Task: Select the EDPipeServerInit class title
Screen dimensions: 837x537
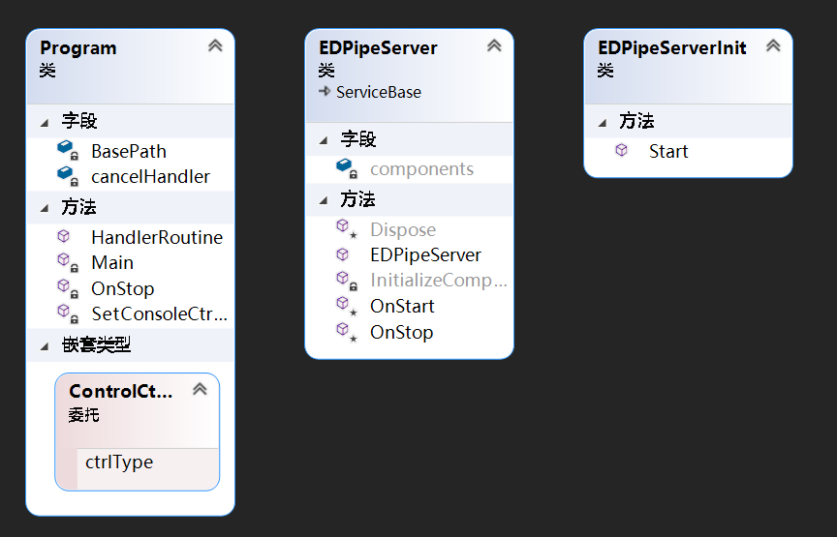Action: click(671, 47)
